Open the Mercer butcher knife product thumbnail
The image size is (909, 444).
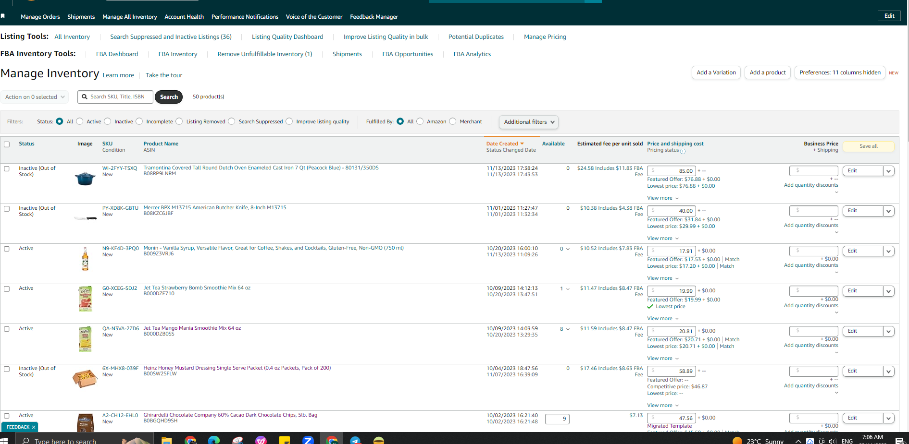[85, 218]
